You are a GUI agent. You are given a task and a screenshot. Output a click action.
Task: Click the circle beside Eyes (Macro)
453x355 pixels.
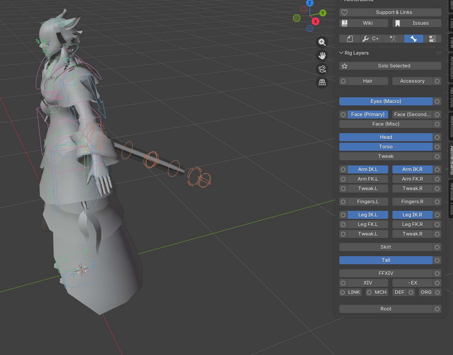tap(437, 102)
